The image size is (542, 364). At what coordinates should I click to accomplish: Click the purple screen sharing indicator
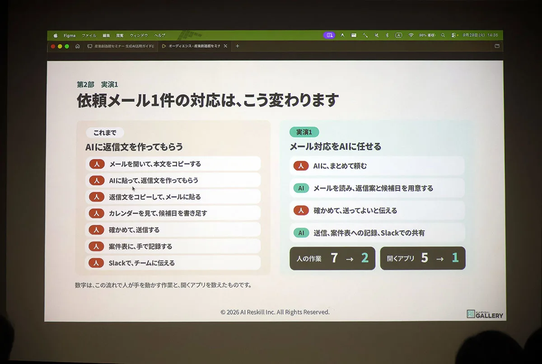329,35
